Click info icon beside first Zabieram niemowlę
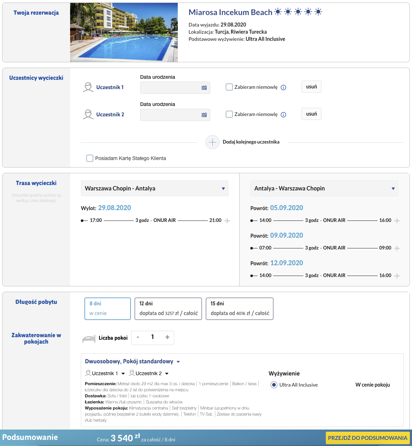412x446 pixels. (284, 88)
